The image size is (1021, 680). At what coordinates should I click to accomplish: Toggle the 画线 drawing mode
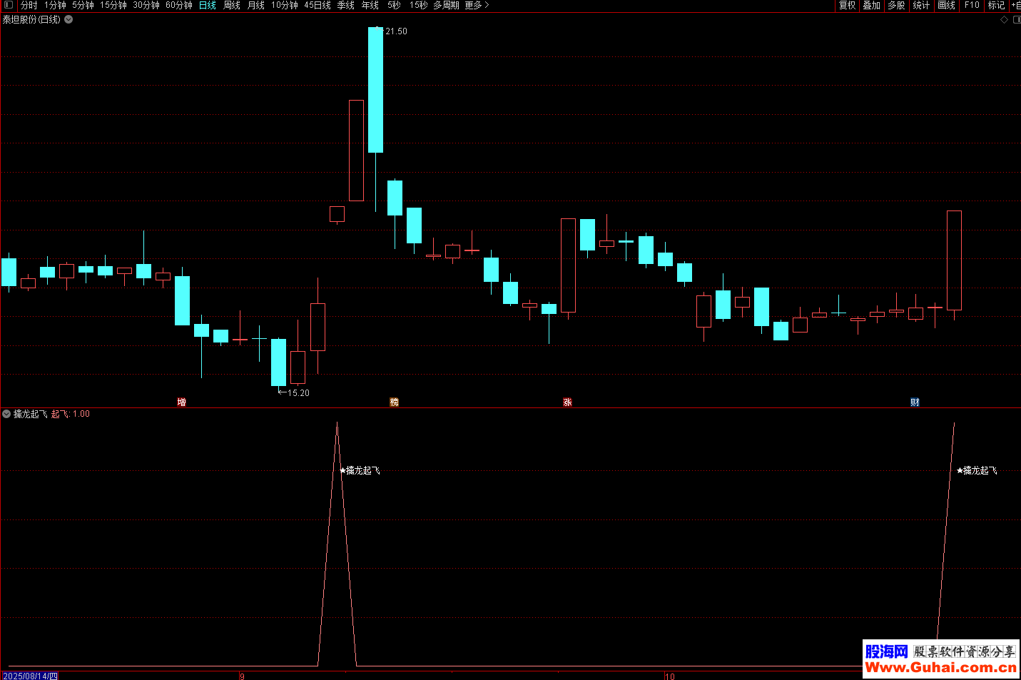pos(946,5)
